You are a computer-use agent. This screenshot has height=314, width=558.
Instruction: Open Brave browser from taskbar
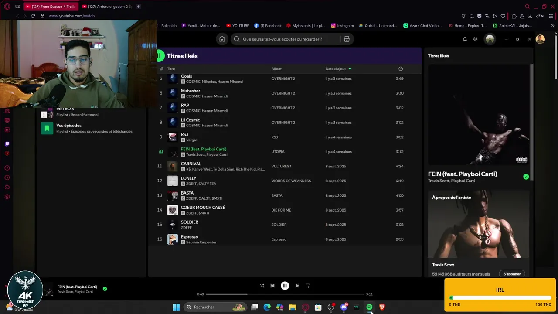pyautogui.click(x=382, y=307)
